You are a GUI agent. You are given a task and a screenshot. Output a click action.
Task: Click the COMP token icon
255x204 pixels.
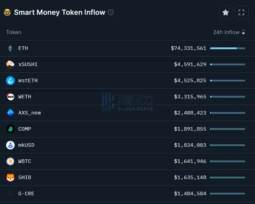click(x=10, y=129)
